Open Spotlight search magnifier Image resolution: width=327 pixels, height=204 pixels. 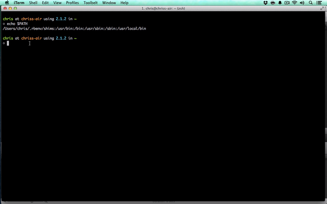311,3
